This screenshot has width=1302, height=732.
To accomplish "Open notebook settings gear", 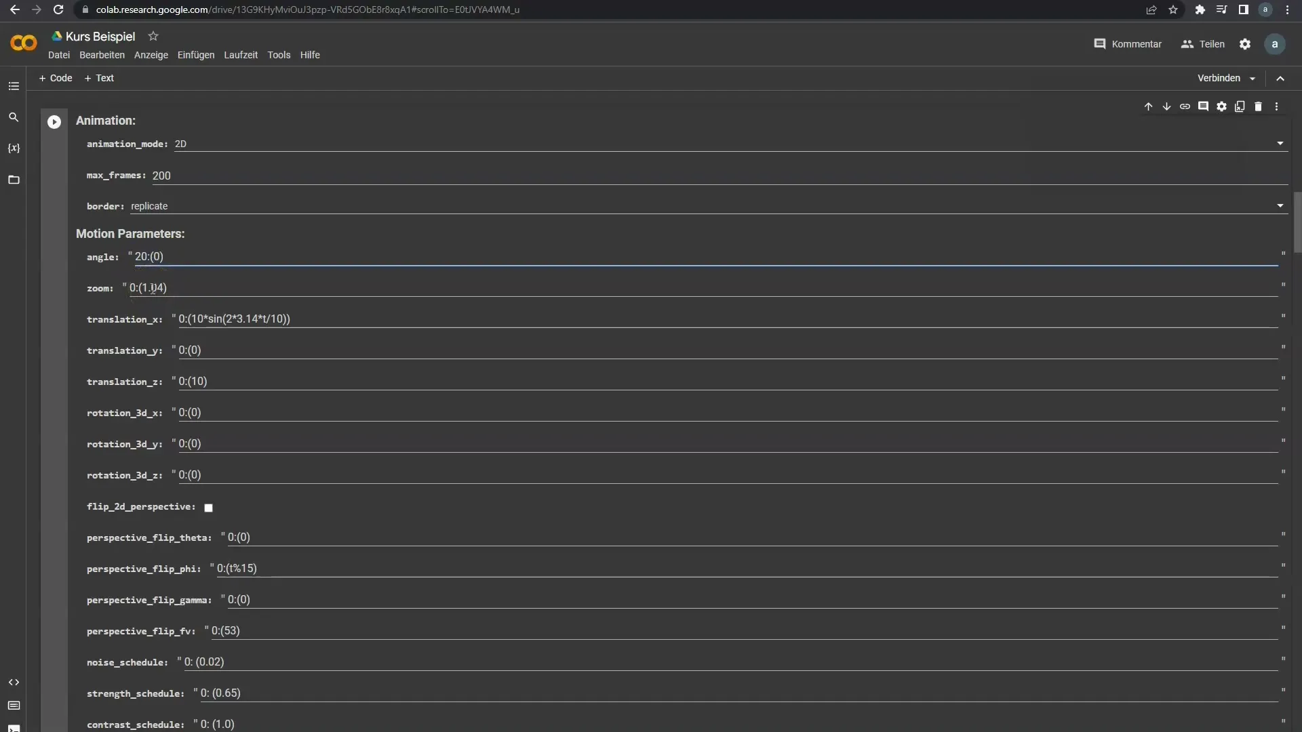I will tap(1245, 44).
